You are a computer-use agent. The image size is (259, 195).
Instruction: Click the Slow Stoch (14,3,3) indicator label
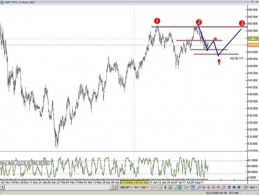click(x=25, y=163)
